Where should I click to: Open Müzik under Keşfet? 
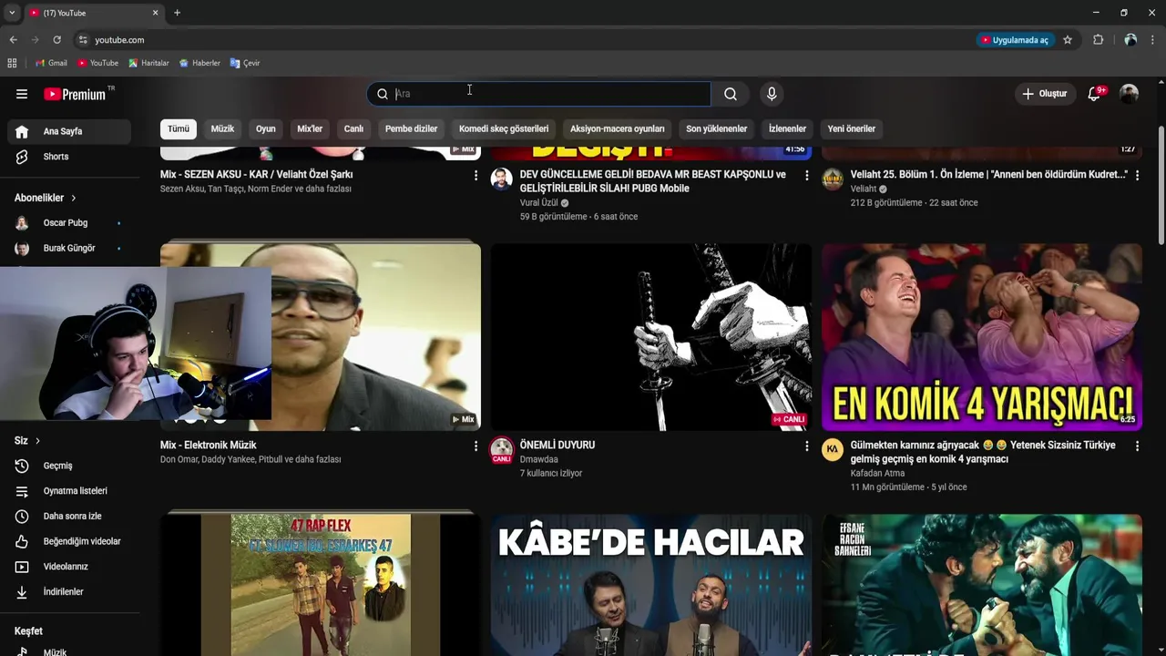coord(69,651)
